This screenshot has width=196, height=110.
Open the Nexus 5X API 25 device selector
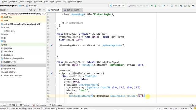click(138, 6)
